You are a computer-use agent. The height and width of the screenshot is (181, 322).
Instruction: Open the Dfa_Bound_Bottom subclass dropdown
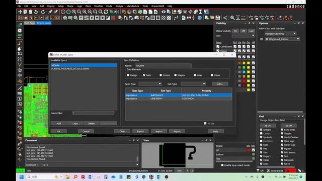coord(282,39)
